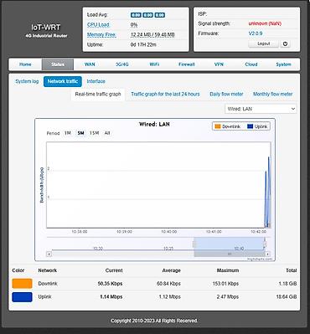Open the VPN tab
The width and height of the screenshot is (310, 334).
pyautogui.click(x=219, y=64)
